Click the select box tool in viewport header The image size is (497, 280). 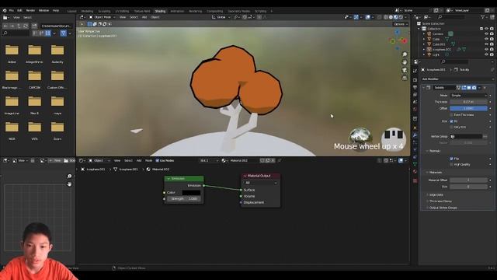pos(90,24)
